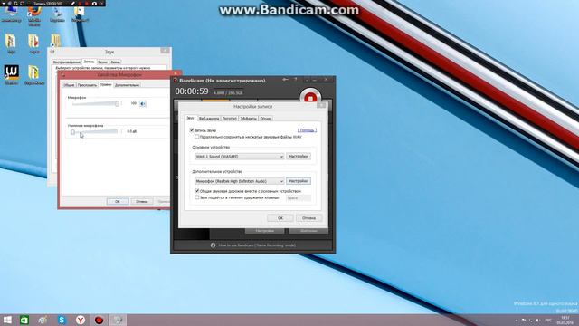Open Yandex Browser from the taskbar
The width and height of the screenshot is (579, 326).
tap(81, 320)
